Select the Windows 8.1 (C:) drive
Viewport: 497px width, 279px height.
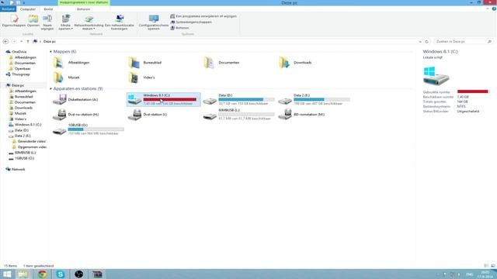164,99
